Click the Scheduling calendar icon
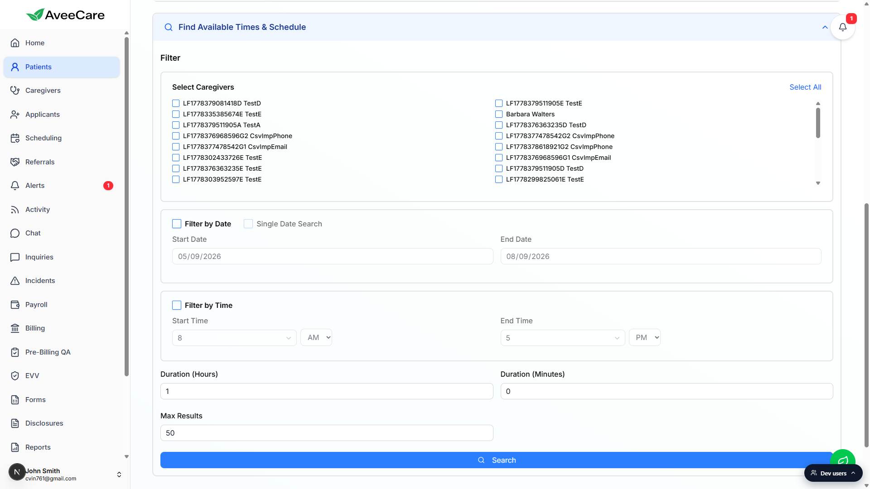 click(x=15, y=138)
